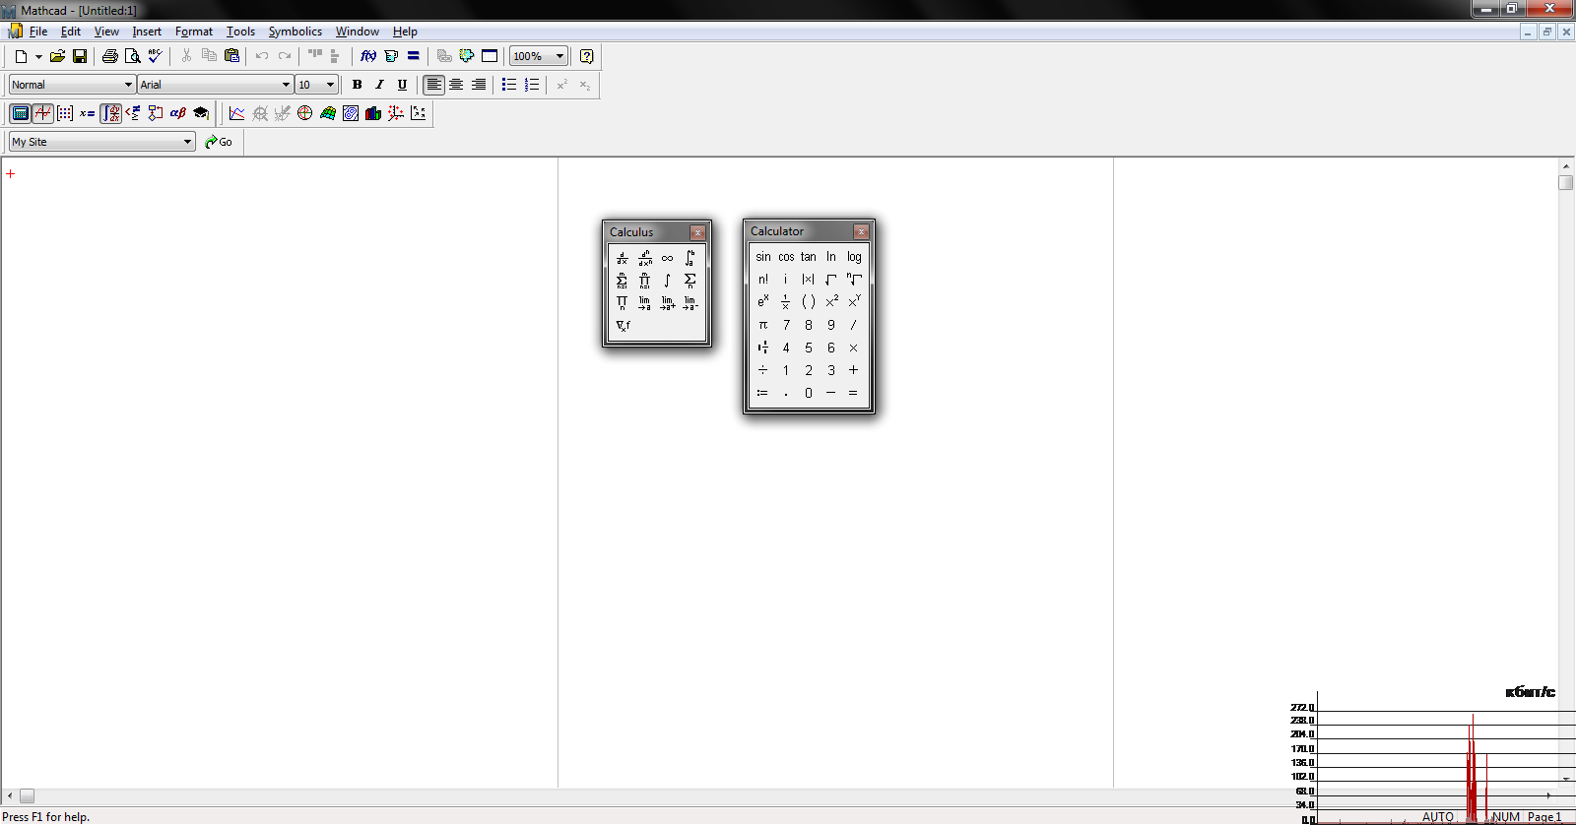Click the vertical scrollbar thumb
The height and width of the screenshot is (825, 1576).
[1566, 182]
